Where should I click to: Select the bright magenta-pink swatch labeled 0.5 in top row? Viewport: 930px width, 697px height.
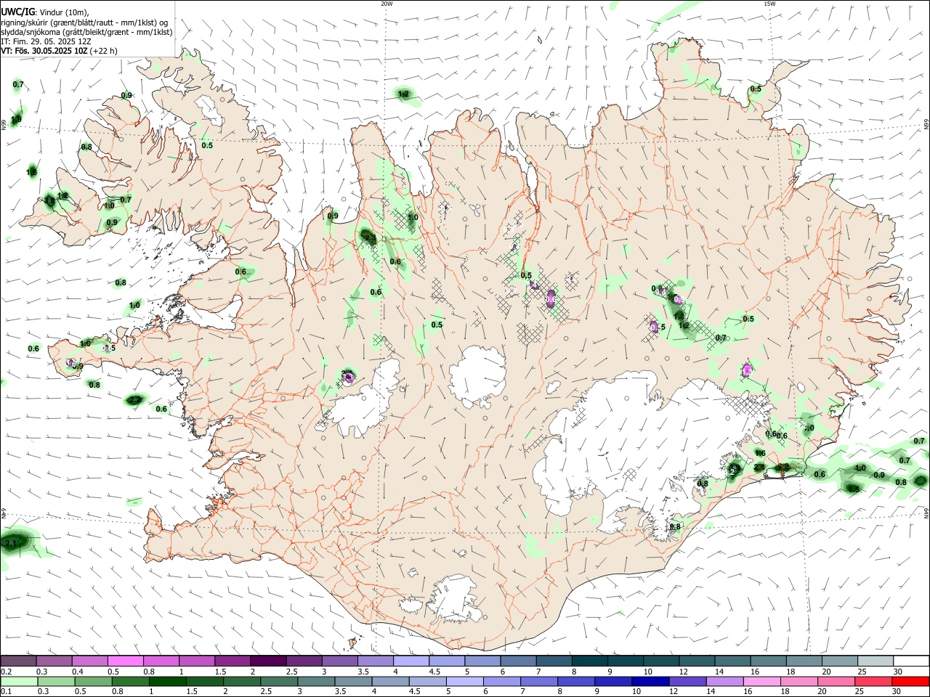pos(125,661)
